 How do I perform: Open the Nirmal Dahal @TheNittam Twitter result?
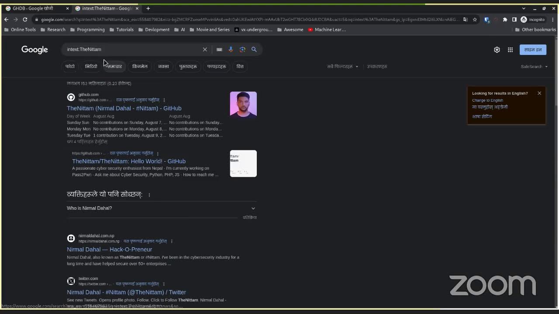pyautogui.click(x=127, y=292)
